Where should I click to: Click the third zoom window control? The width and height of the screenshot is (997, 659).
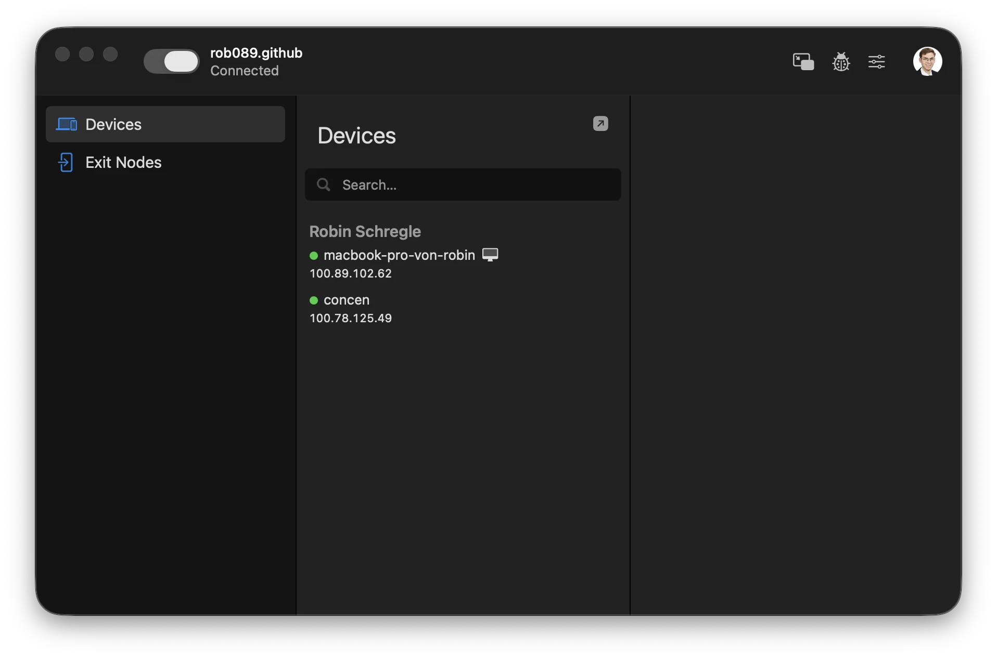[110, 54]
